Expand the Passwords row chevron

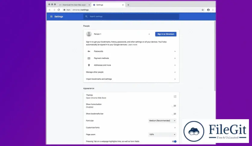pos(175,51)
